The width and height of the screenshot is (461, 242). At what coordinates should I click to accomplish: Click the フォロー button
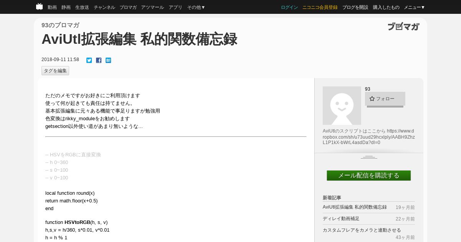(x=385, y=99)
